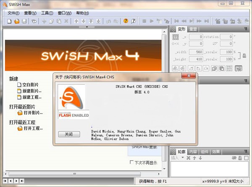This screenshot has height=187, width=252.
Task: Click the blank movie 空白影片 icon
Action: tap(19, 85)
